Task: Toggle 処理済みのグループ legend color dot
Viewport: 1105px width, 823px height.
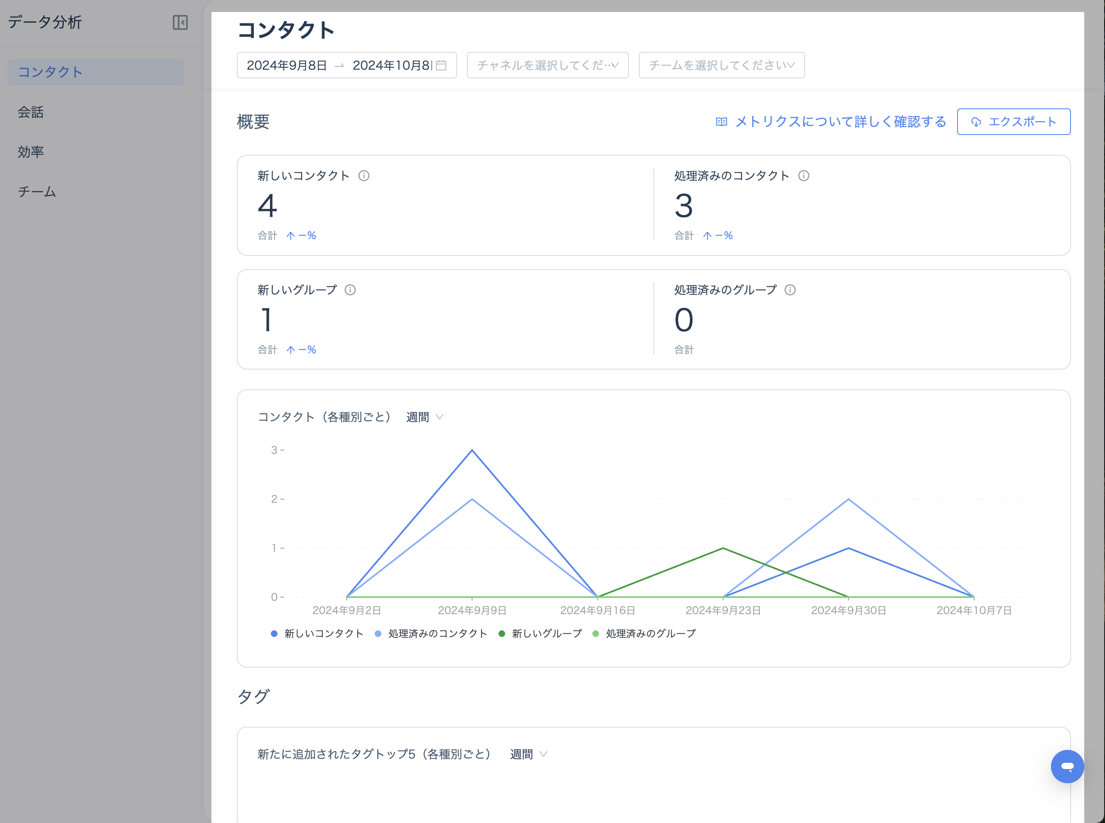Action: click(596, 634)
